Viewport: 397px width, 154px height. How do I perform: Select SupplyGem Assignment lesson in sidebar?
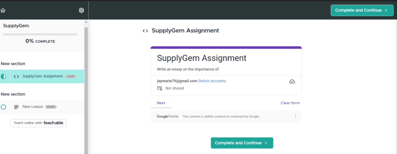click(42, 76)
